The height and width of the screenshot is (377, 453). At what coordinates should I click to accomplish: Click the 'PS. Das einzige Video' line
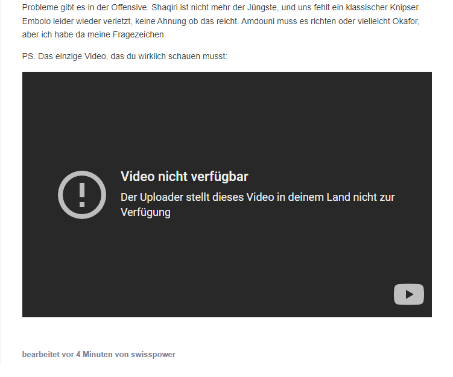[x=125, y=56]
